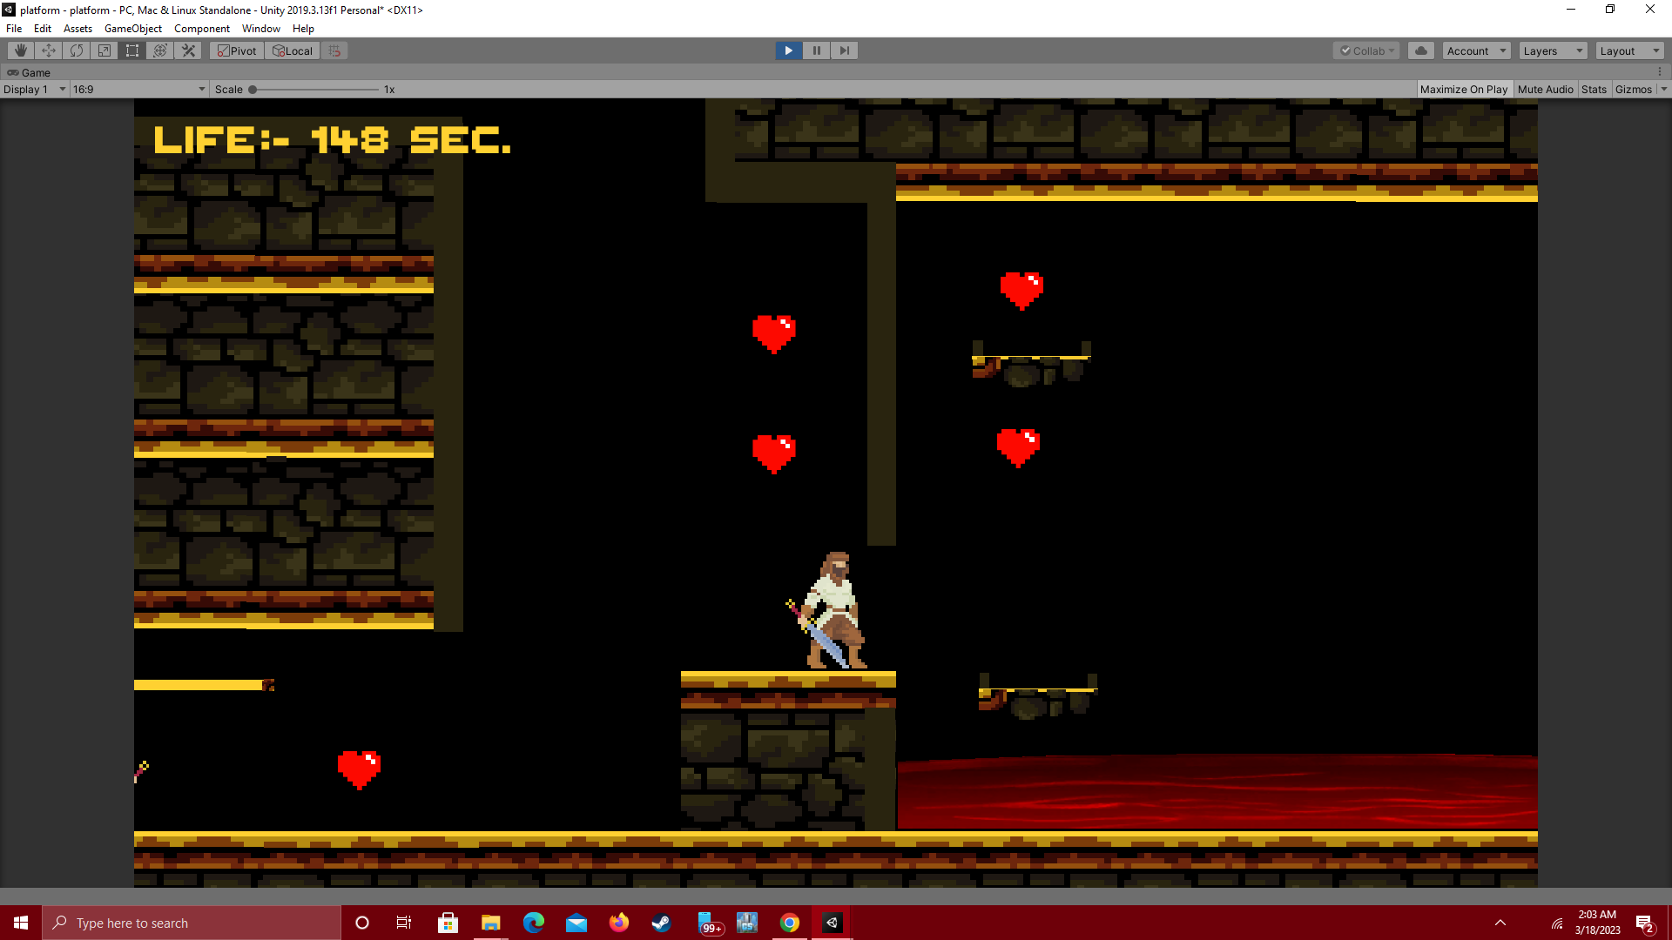Viewport: 1672px width, 940px height.
Task: Pause the running game
Action: pos(816,50)
